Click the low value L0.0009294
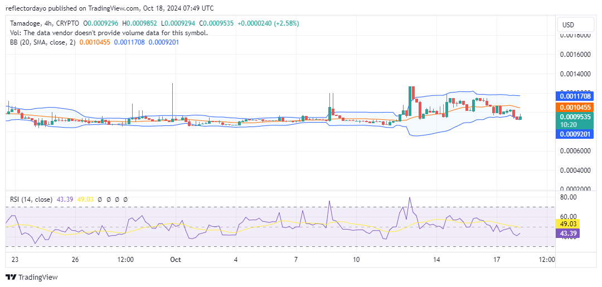Viewport: 602px width, 287px height. [178, 23]
